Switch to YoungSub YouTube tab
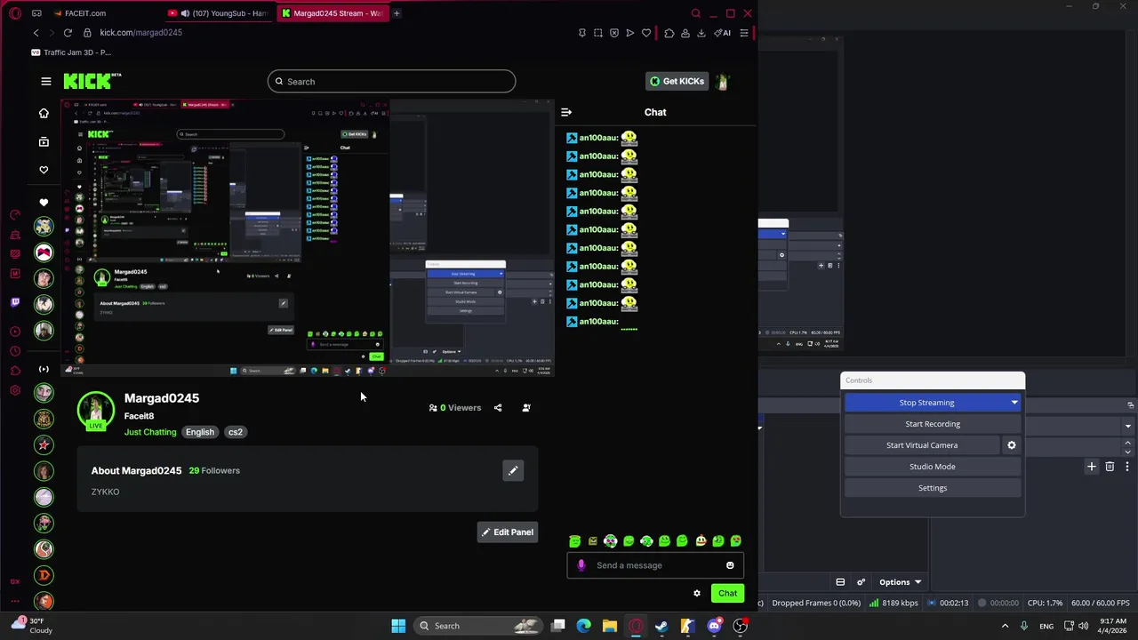1138x640 pixels. (x=219, y=13)
